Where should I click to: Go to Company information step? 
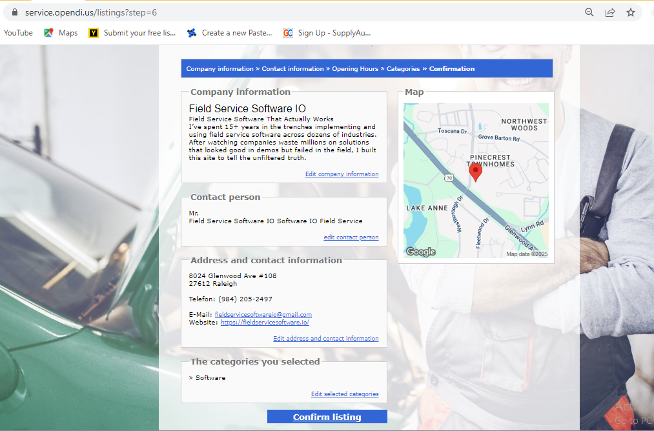[x=220, y=69]
